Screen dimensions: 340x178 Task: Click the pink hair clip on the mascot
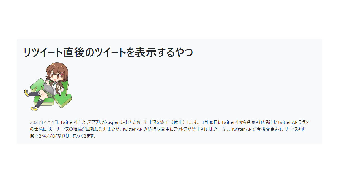point(62,73)
